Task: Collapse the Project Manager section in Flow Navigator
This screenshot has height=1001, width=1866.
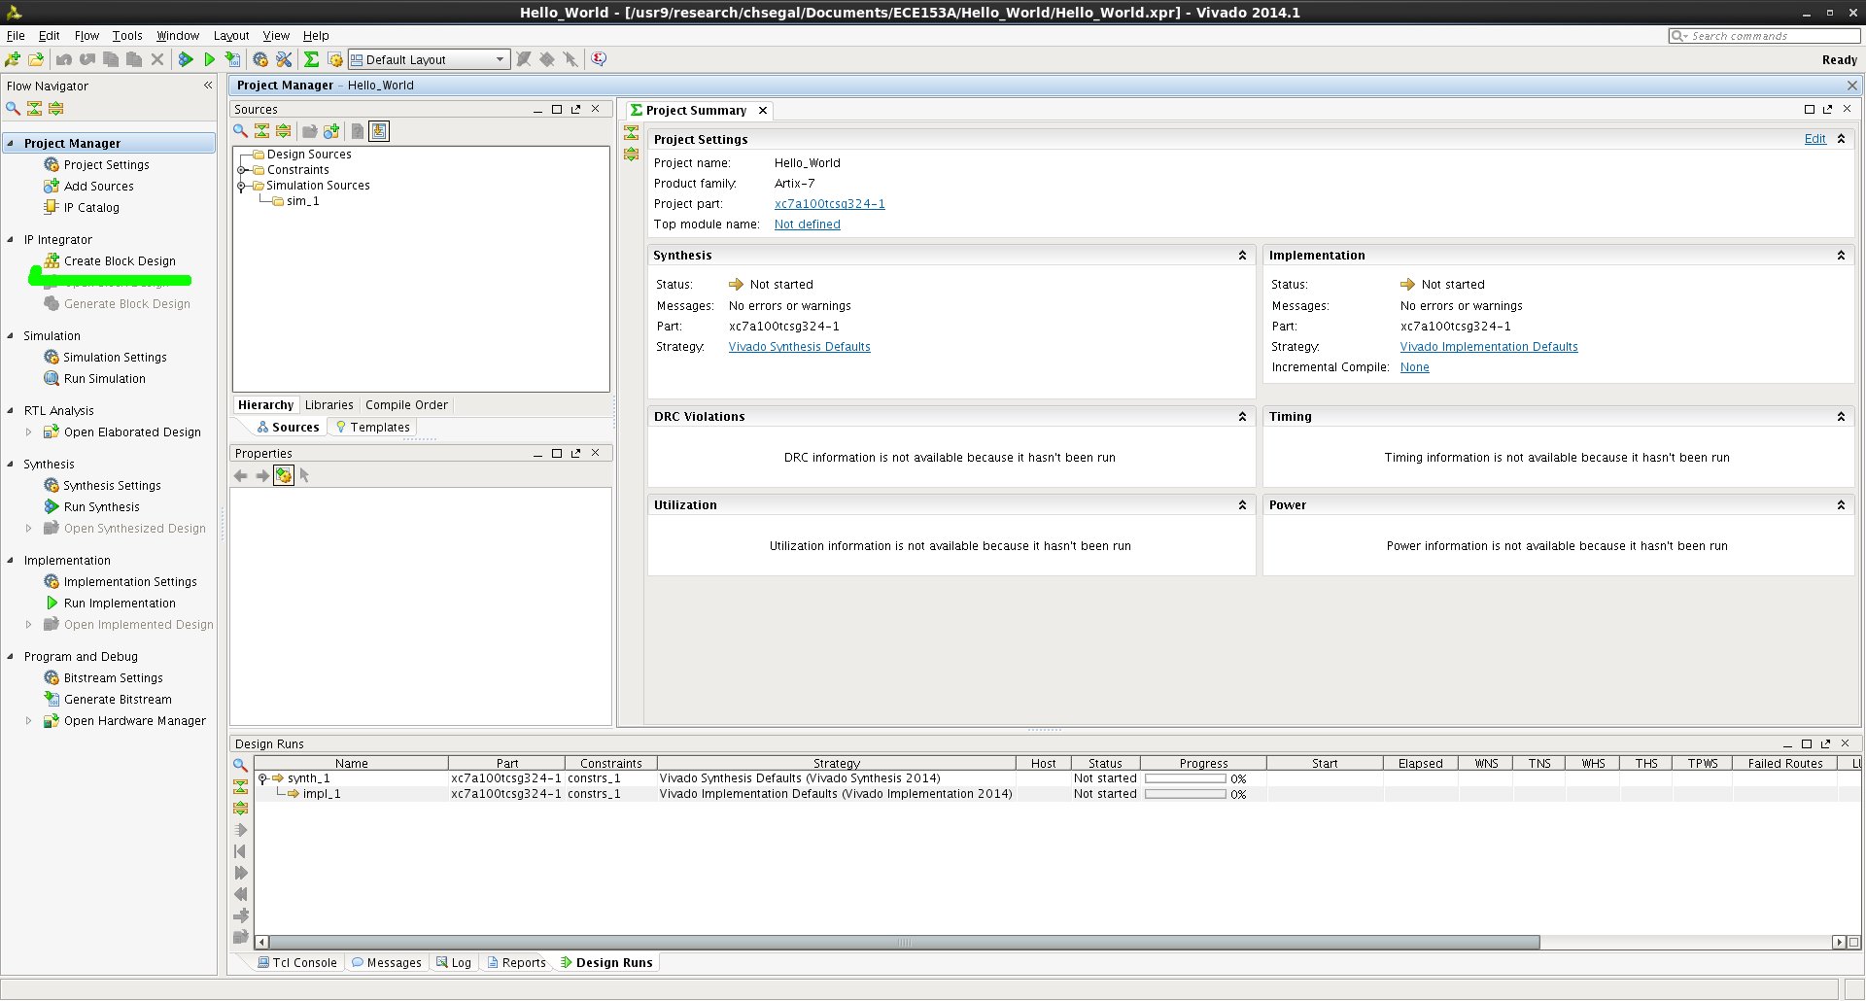Action: (11, 143)
